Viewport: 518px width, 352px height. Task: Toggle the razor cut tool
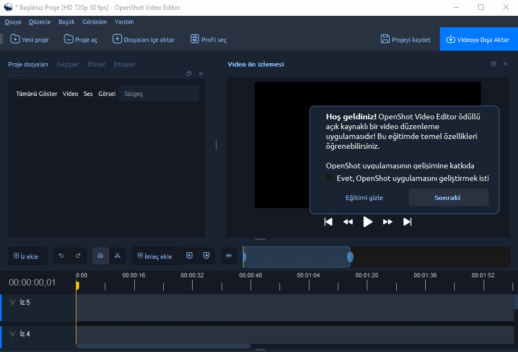click(117, 256)
